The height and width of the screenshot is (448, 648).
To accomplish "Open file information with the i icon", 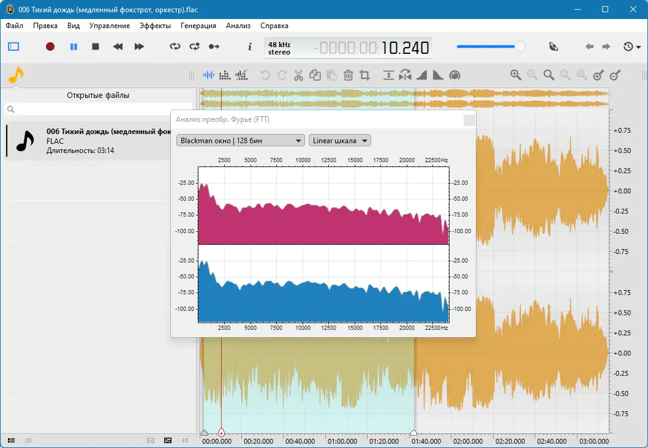I will tap(249, 47).
